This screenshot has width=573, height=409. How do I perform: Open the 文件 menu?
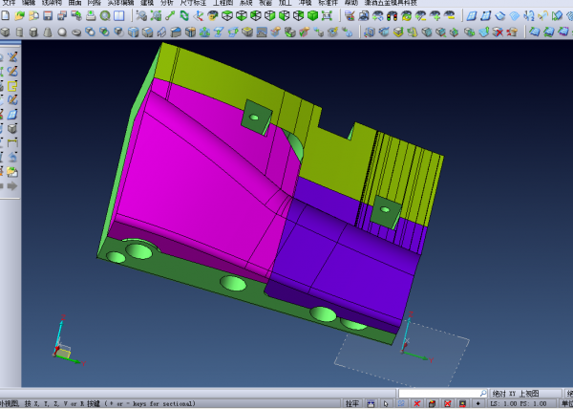[10, 4]
